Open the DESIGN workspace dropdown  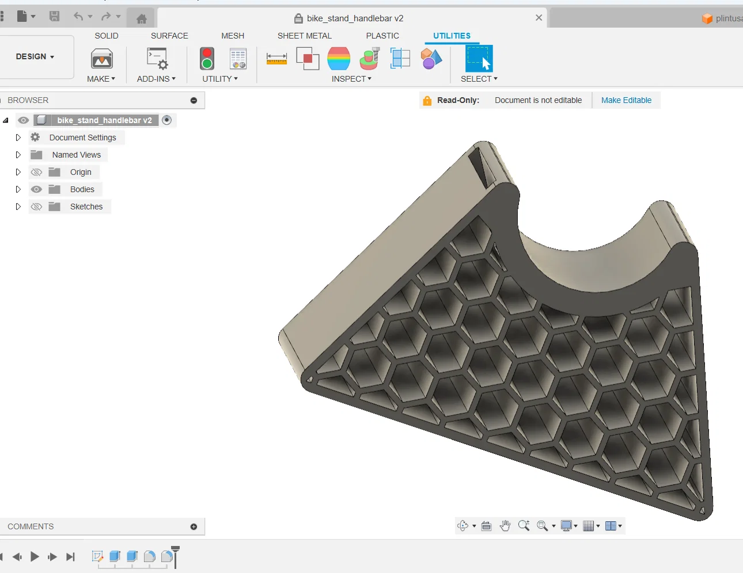35,57
